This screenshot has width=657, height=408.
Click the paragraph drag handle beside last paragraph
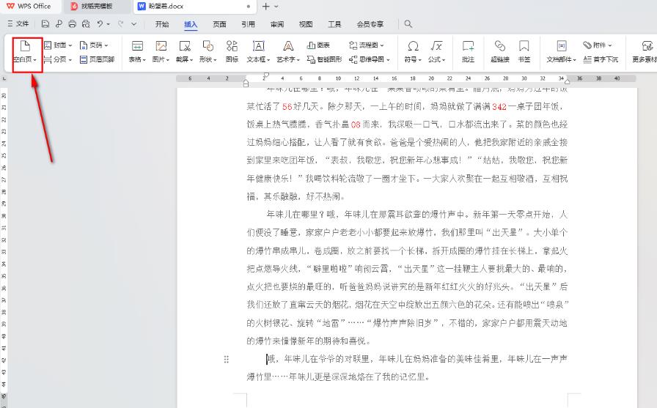tap(227, 359)
